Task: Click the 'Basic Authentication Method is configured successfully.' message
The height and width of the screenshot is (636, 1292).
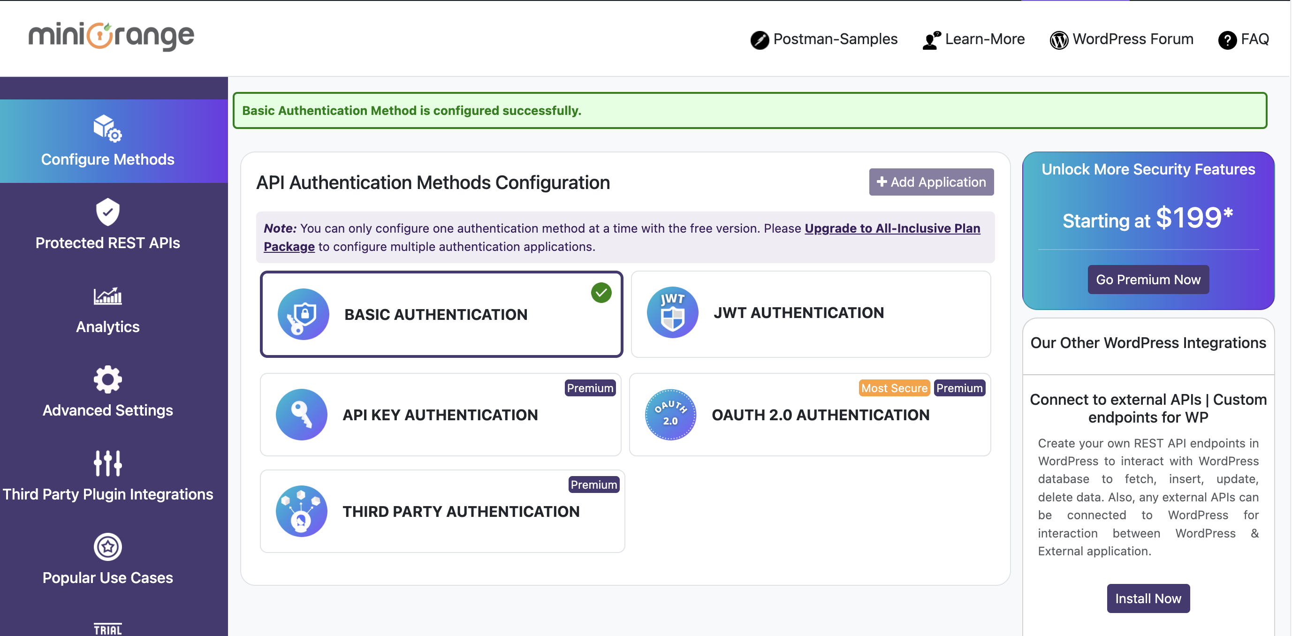Action: tap(411, 110)
